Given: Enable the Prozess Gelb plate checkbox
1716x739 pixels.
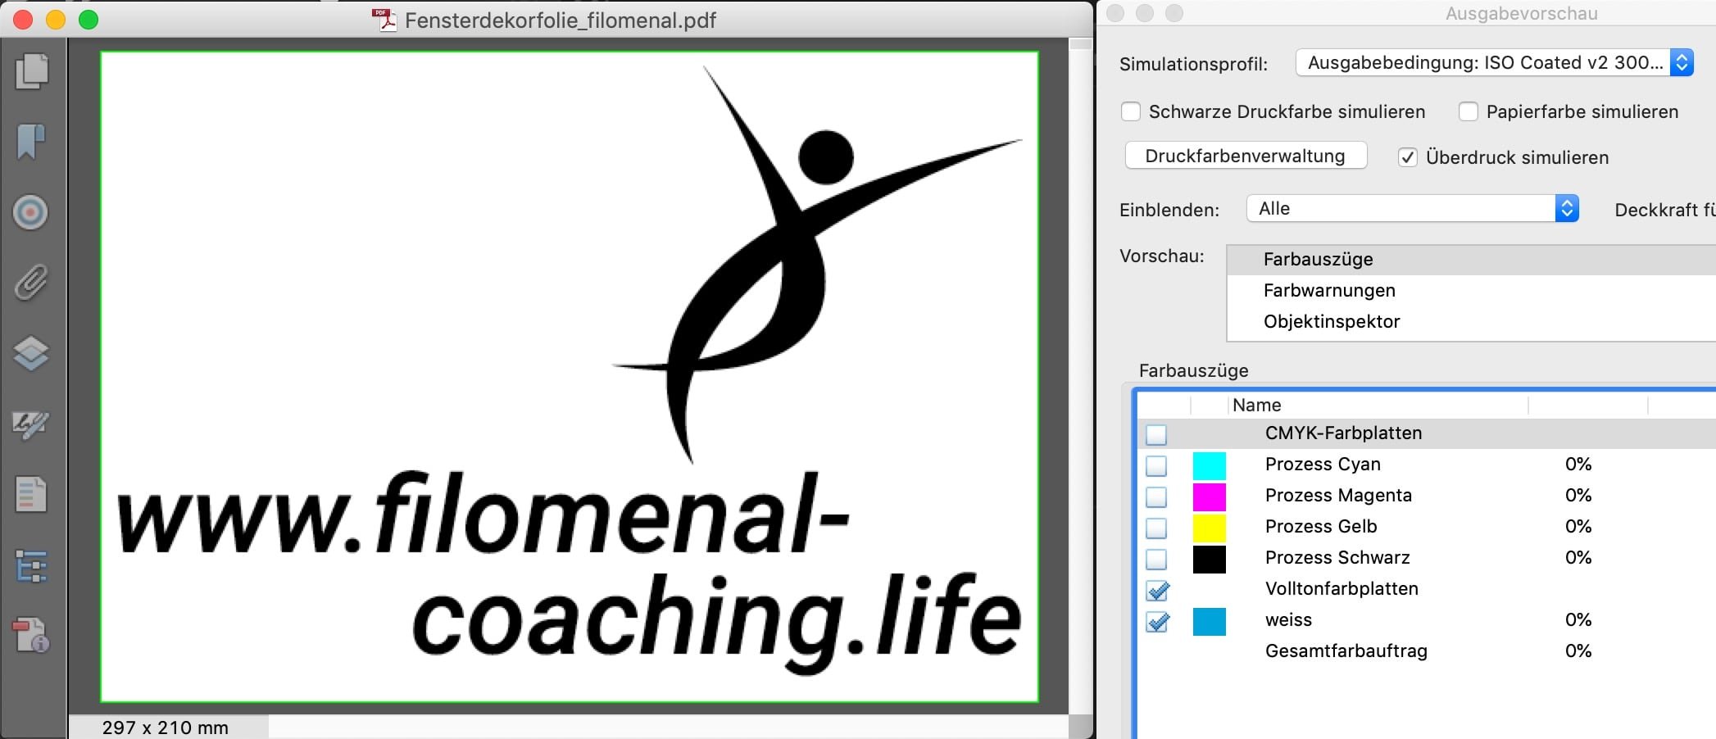Looking at the screenshot, I should (x=1156, y=528).
